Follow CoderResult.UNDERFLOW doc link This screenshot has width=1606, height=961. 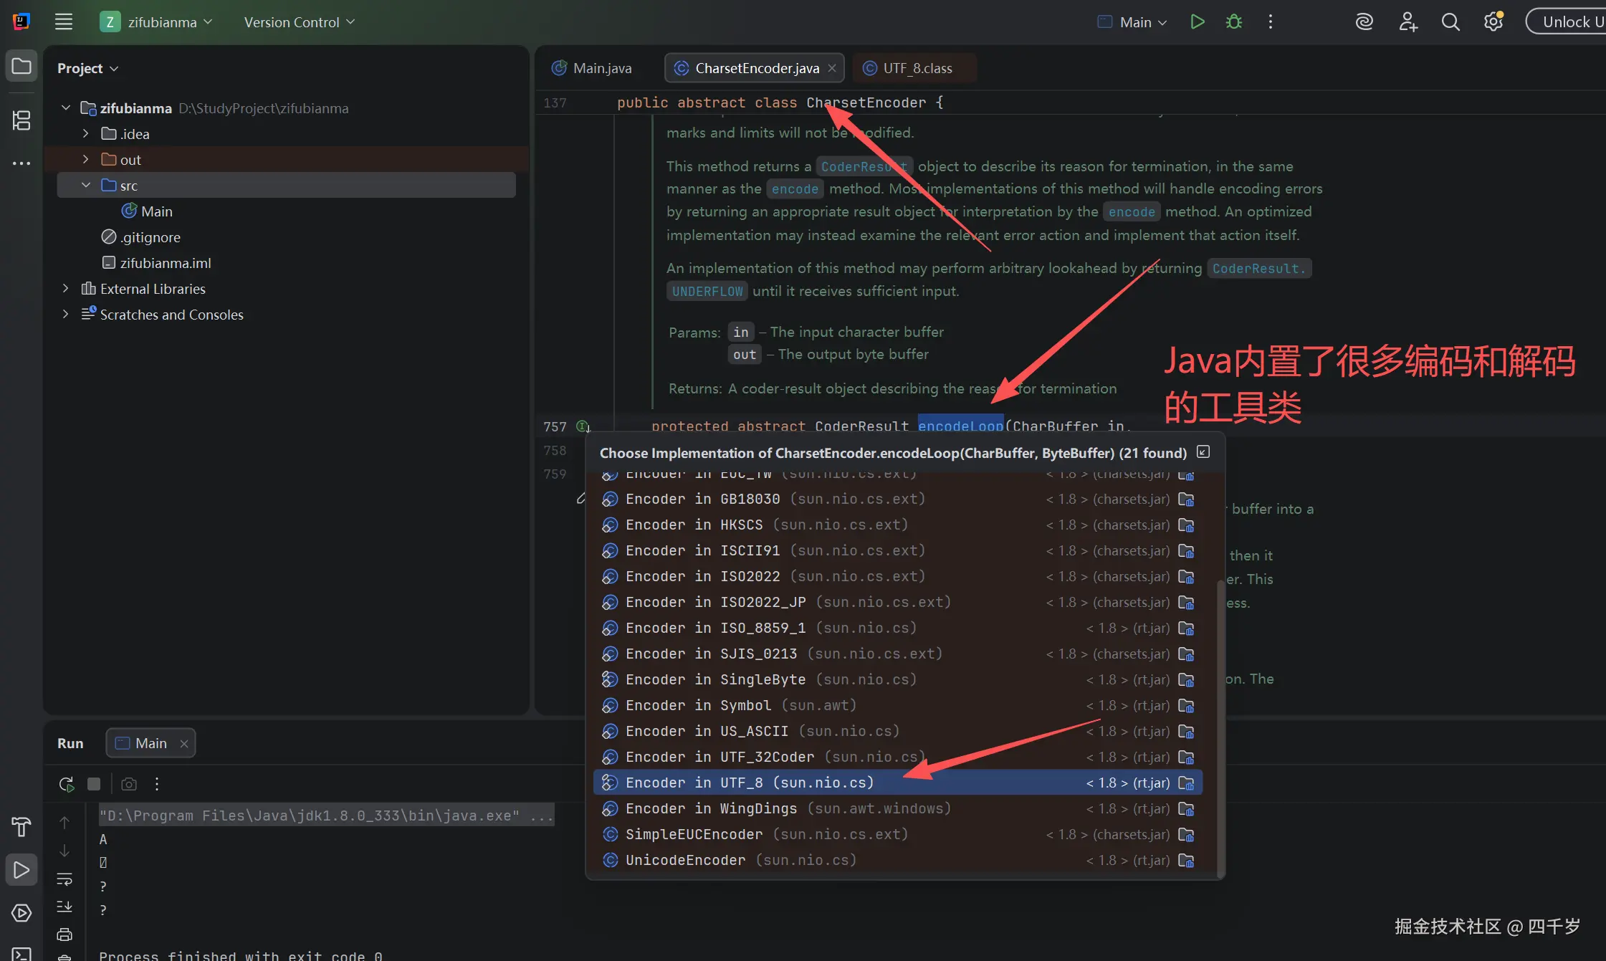(x=1259, y=268)
